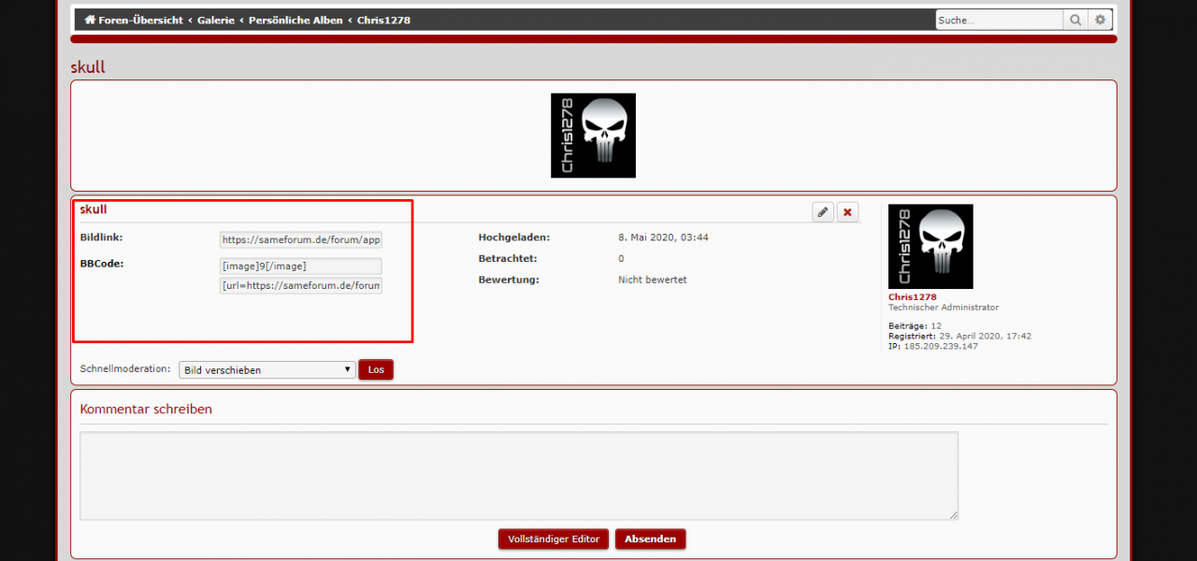The image size is (1197, 561).
Task: Select the Bildlink URL field
Action: [300, 240]
